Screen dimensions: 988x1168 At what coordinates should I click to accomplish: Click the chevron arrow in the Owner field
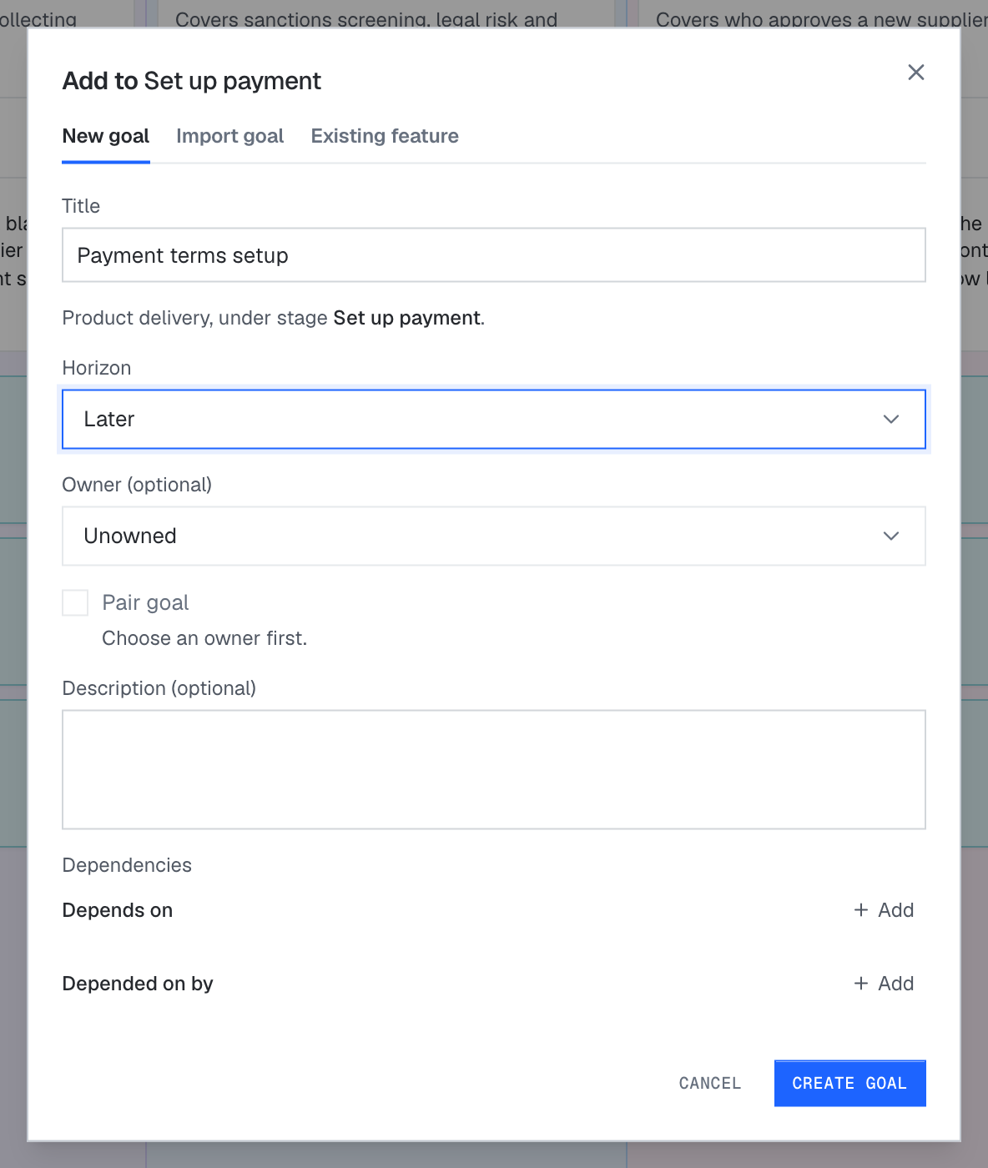[x=891, y=536]
